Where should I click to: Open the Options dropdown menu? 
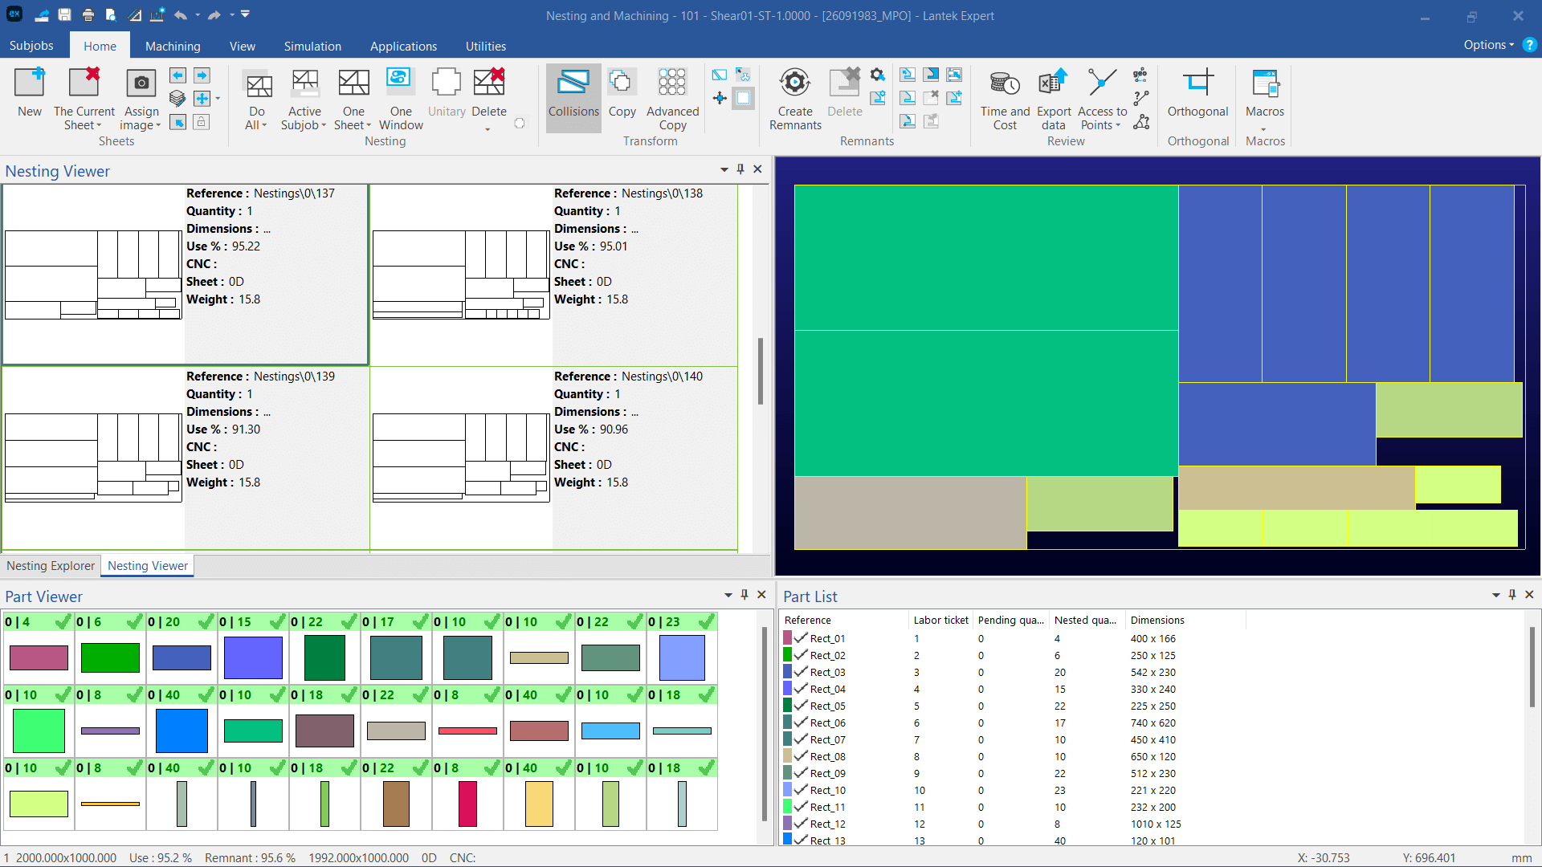pos(1488,45)
